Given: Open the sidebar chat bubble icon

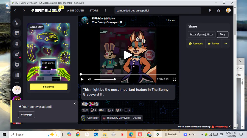Looking at the screenshot, I should tap(17, 64).
